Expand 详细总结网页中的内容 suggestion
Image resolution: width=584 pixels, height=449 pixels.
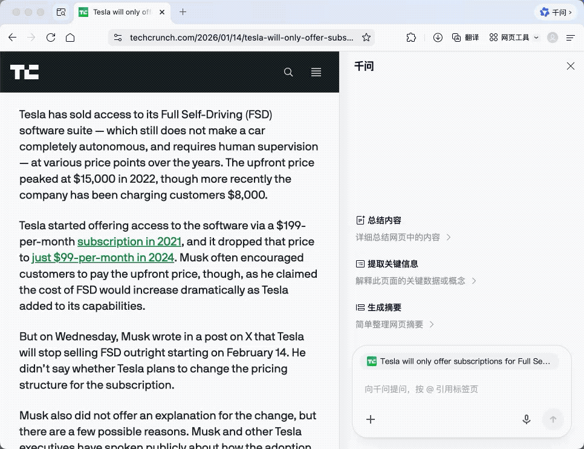click(x=403, y=237)
